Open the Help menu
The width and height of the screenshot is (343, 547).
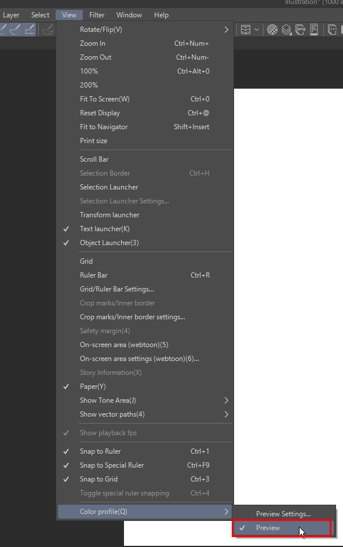[161, 15]
